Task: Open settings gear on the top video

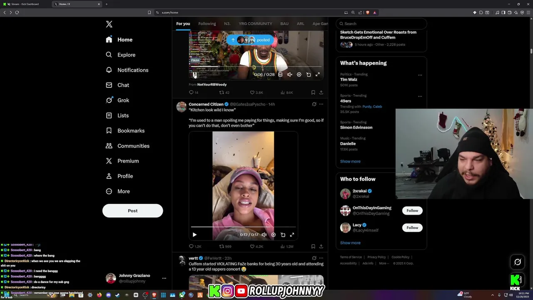Action: point(299,75)
